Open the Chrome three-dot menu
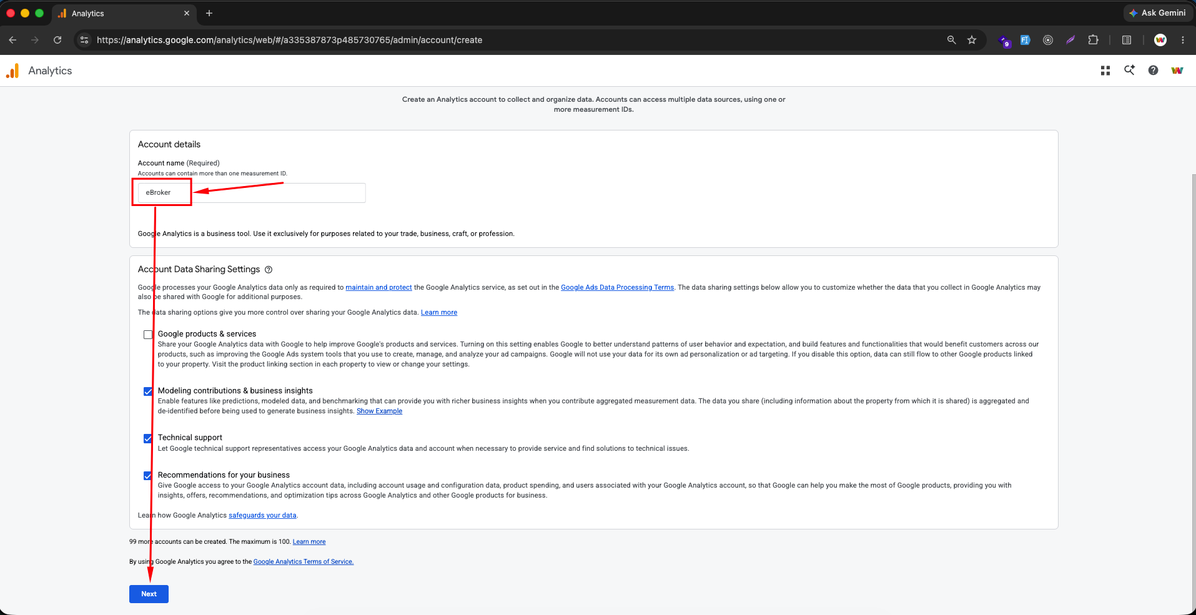1196x615 pixels. tap(1183, 40)
